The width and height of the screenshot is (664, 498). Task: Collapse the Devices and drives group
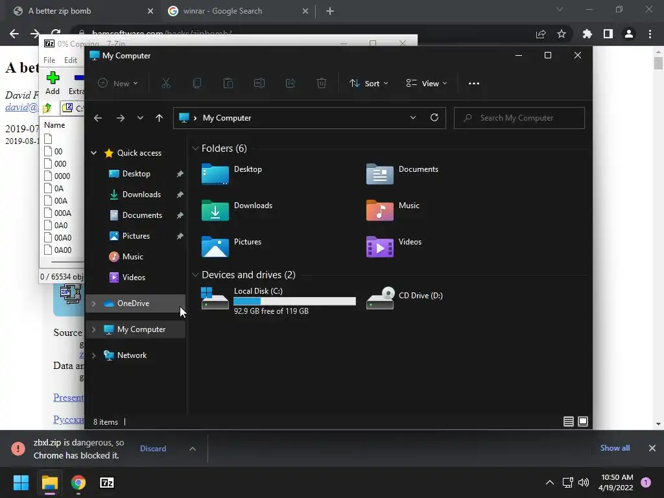pyautogui.click(x=195, y=275)
